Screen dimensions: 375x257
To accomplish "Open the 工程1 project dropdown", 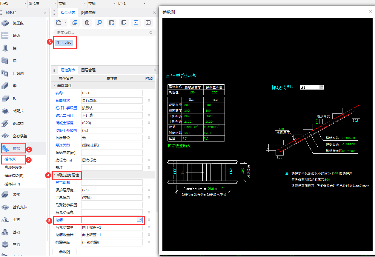I will 25,3.
